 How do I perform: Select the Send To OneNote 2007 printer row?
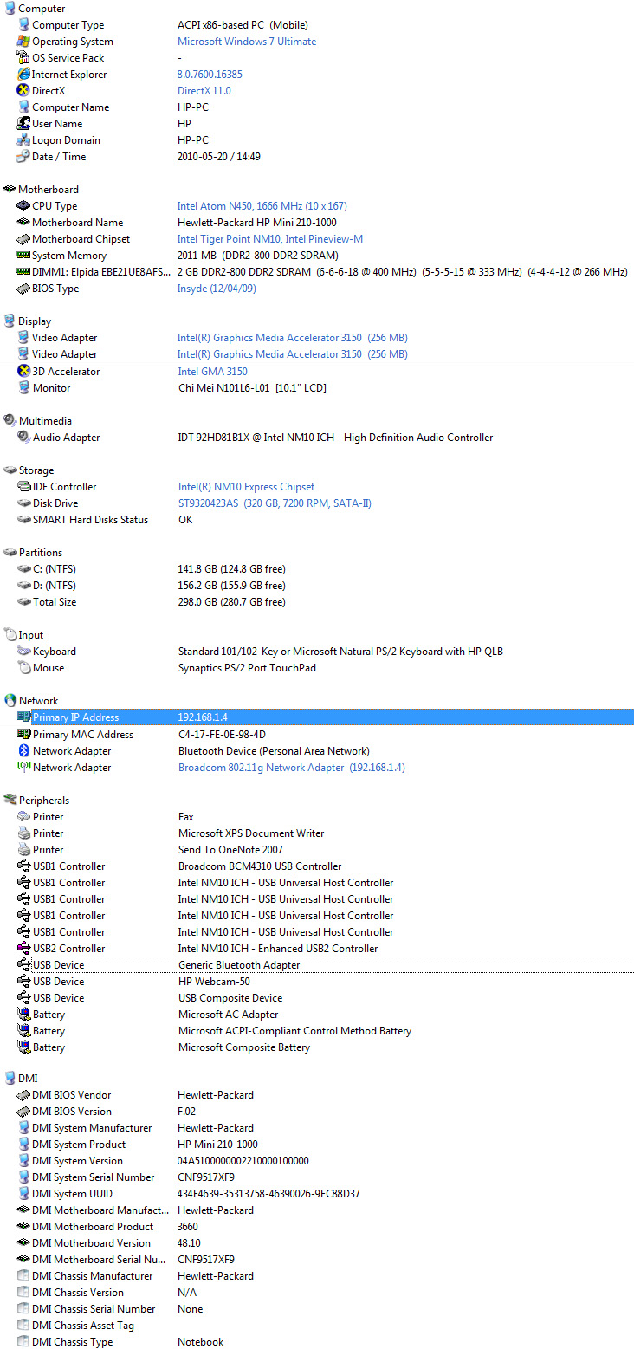click(x=317, y=850)
